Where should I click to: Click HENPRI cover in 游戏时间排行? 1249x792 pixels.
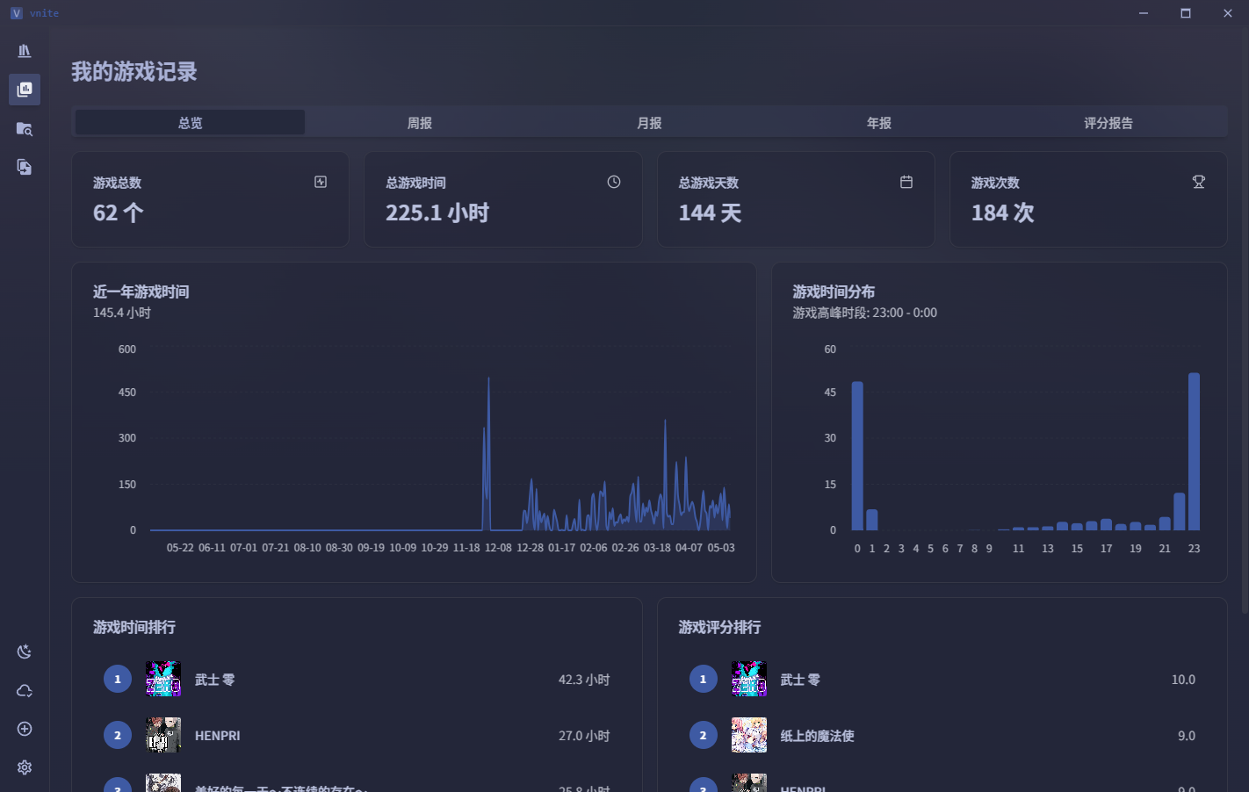[163, 735]
